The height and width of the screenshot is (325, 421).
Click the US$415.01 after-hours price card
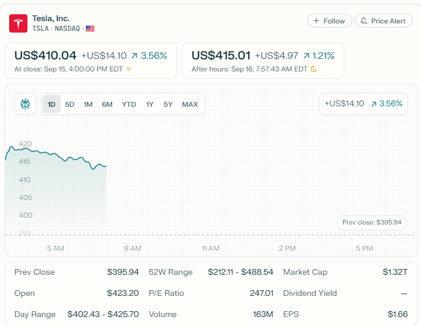point(263,61)
